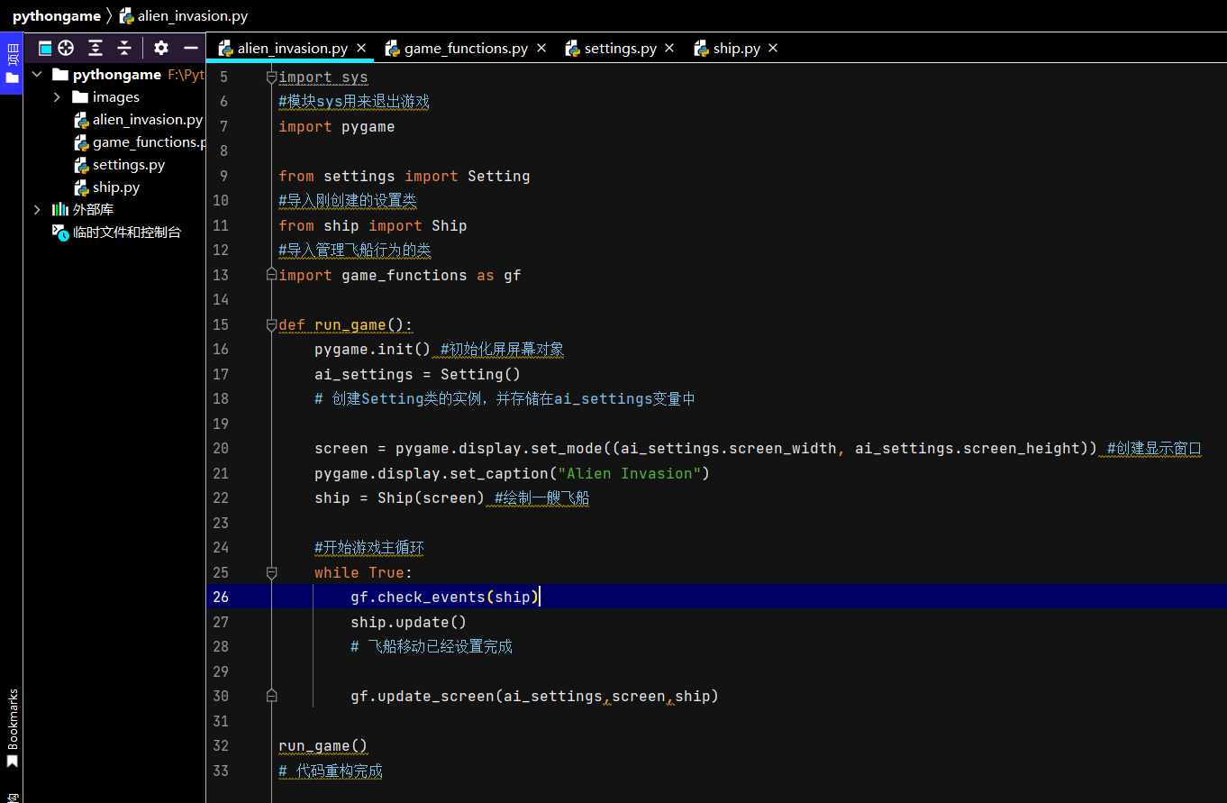Click Python icon in alien_invasion.py breadcrumb
The width and height of the screenshot is (1227, 803).
tap(127, 15)
